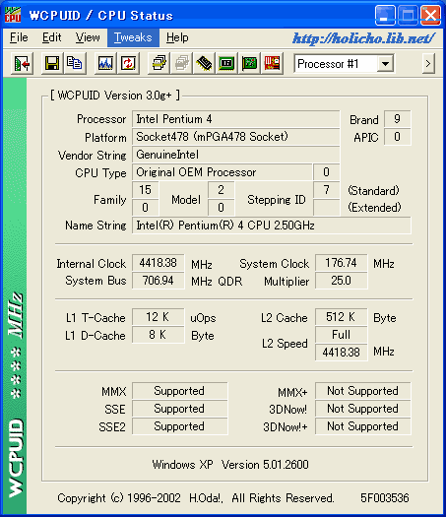Viewport: 446px width, 517px height.
Task: Minimize the WCPUID window
Action: 385,15
